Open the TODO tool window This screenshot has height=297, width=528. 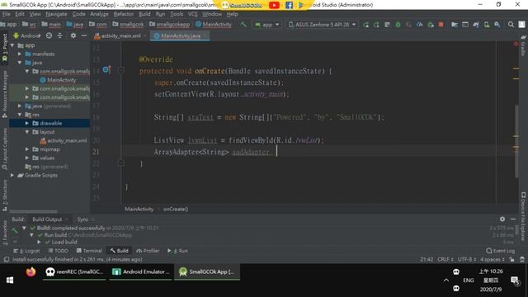tap(59, 251)
